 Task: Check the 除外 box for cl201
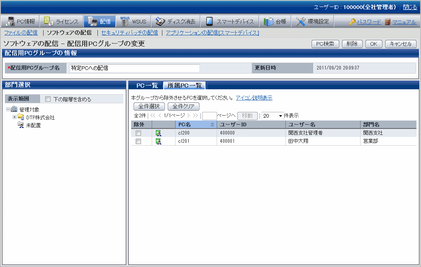pos(138,141)
